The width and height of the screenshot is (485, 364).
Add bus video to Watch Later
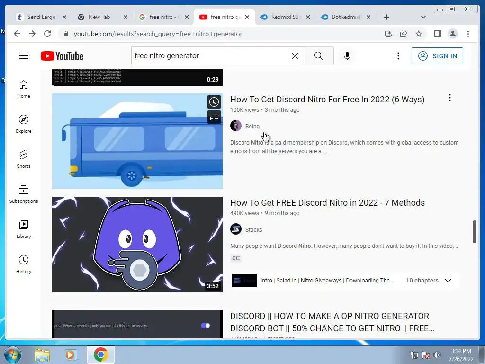pyautogui.click(x=214, y=102)
